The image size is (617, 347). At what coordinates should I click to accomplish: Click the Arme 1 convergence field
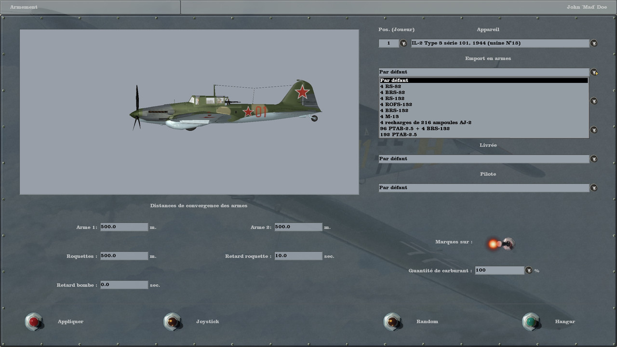pyautogui.click(x=124, y=227)
